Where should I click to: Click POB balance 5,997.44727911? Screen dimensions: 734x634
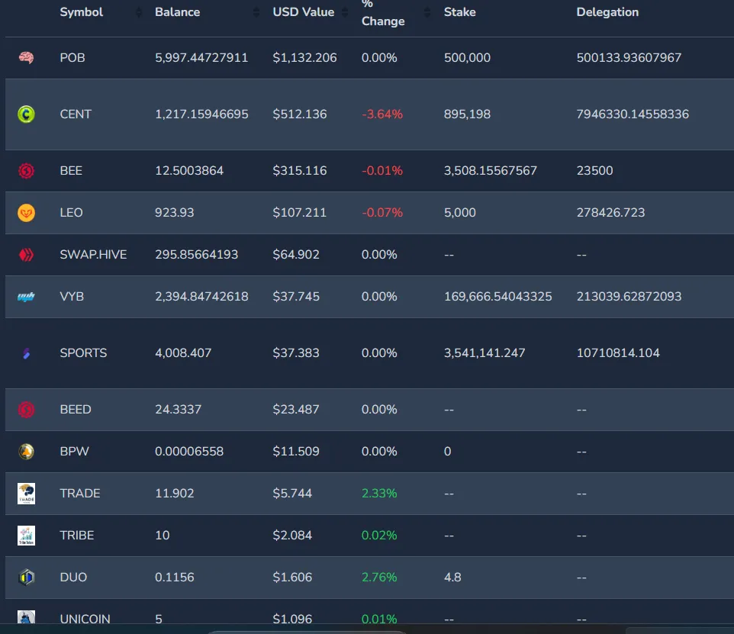click(x=201, y=57)
